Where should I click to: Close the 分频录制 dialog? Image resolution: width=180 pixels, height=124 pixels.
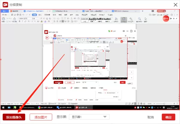point(175,5)
